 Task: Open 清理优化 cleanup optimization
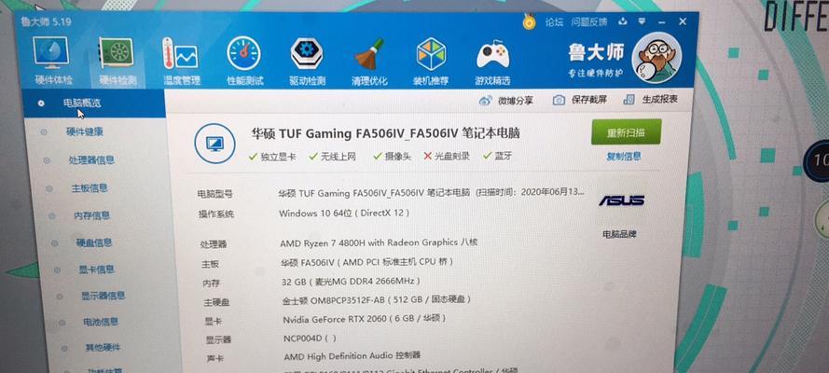tap(369, 62)
